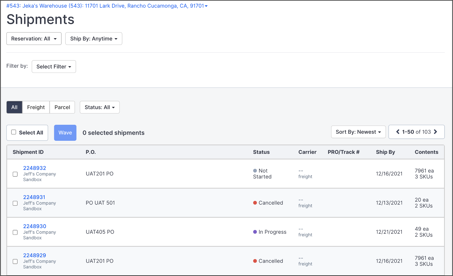Open the Ship By: Anytime dropdown
Screen dimensions: 453x276
tap(93, 38)
